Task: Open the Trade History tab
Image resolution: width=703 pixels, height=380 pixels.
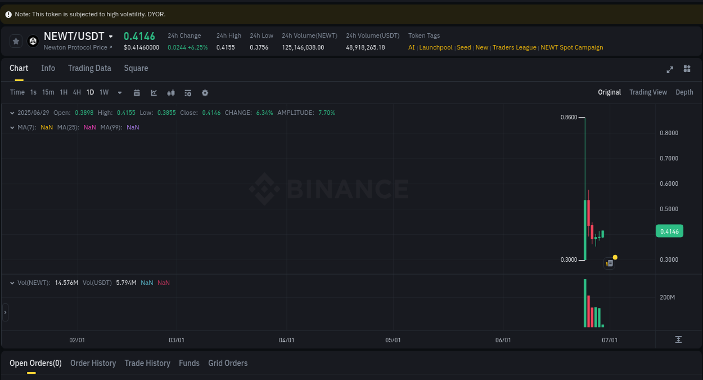Action: (x=147, y=363)
